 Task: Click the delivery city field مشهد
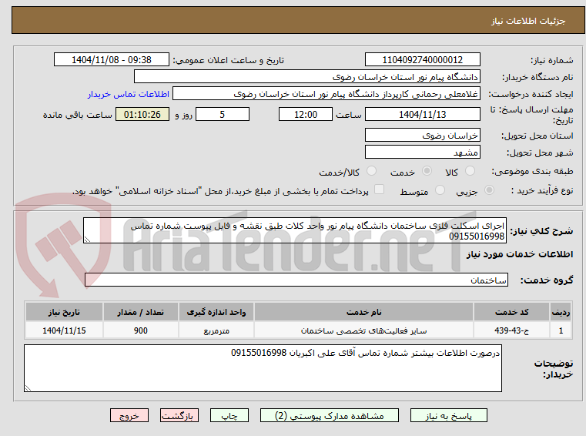[x=422, y=153]
